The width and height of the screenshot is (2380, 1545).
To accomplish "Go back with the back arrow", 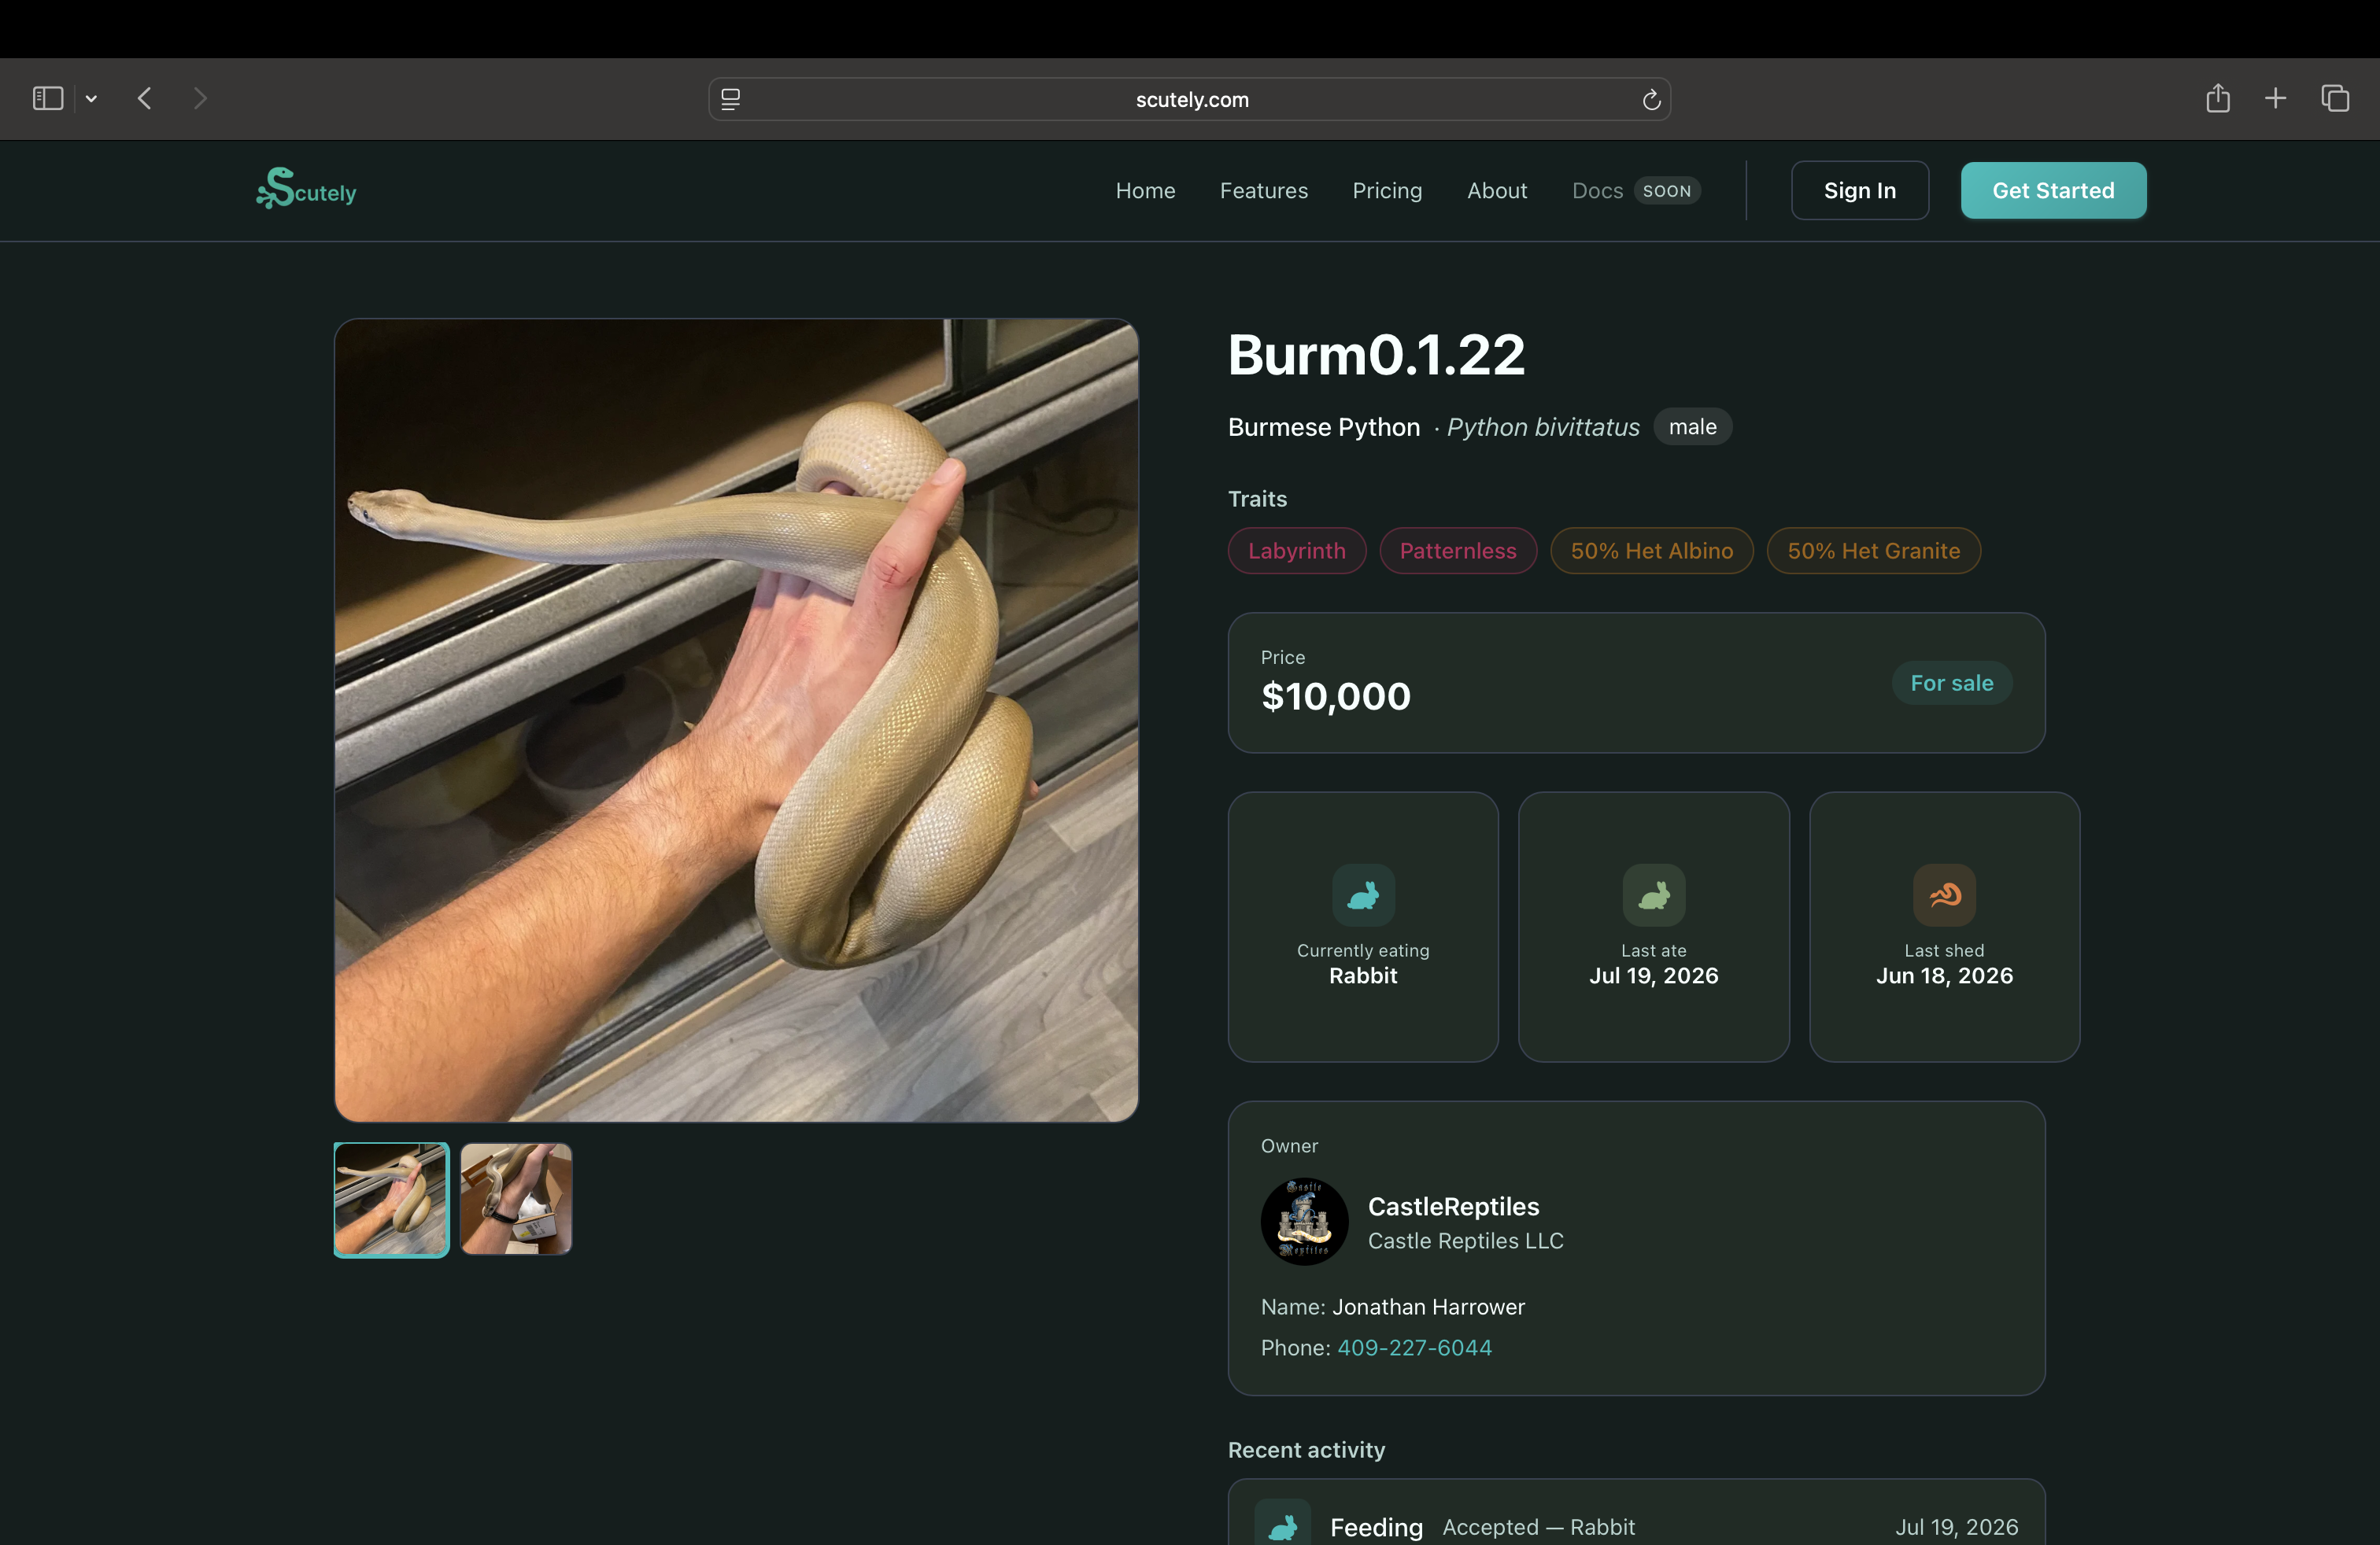I will pyautogui.click(x=145, y=98).
